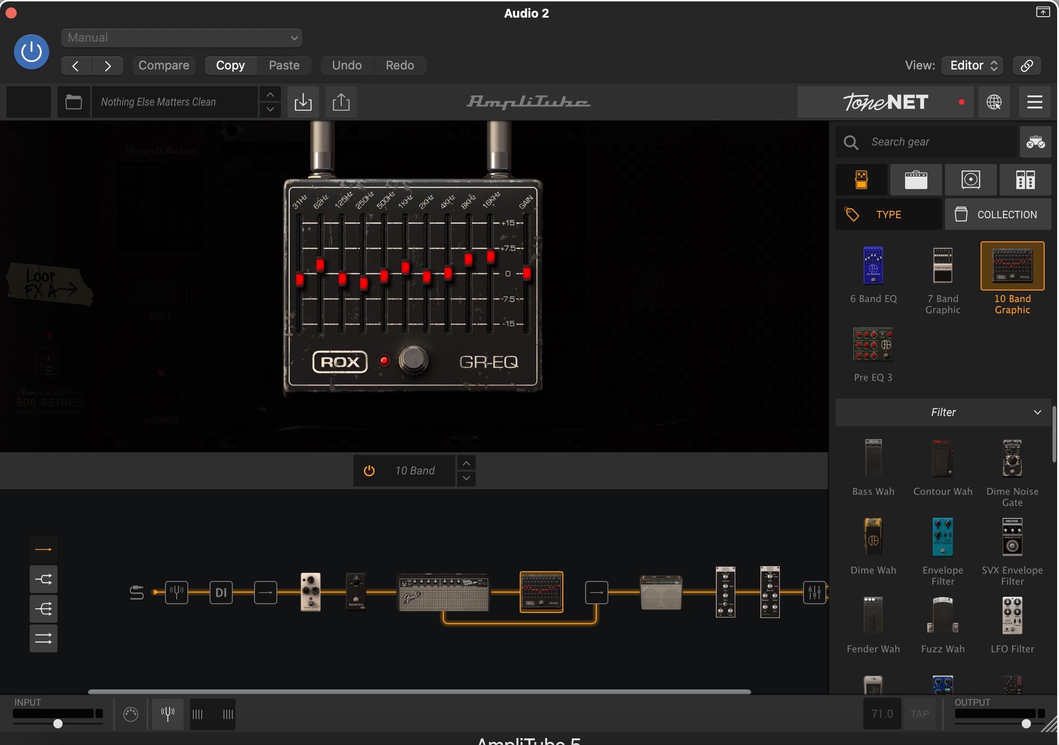1059x745 pixels.
Task: Select the Fender amp head in chain
Action: (444, 592)
